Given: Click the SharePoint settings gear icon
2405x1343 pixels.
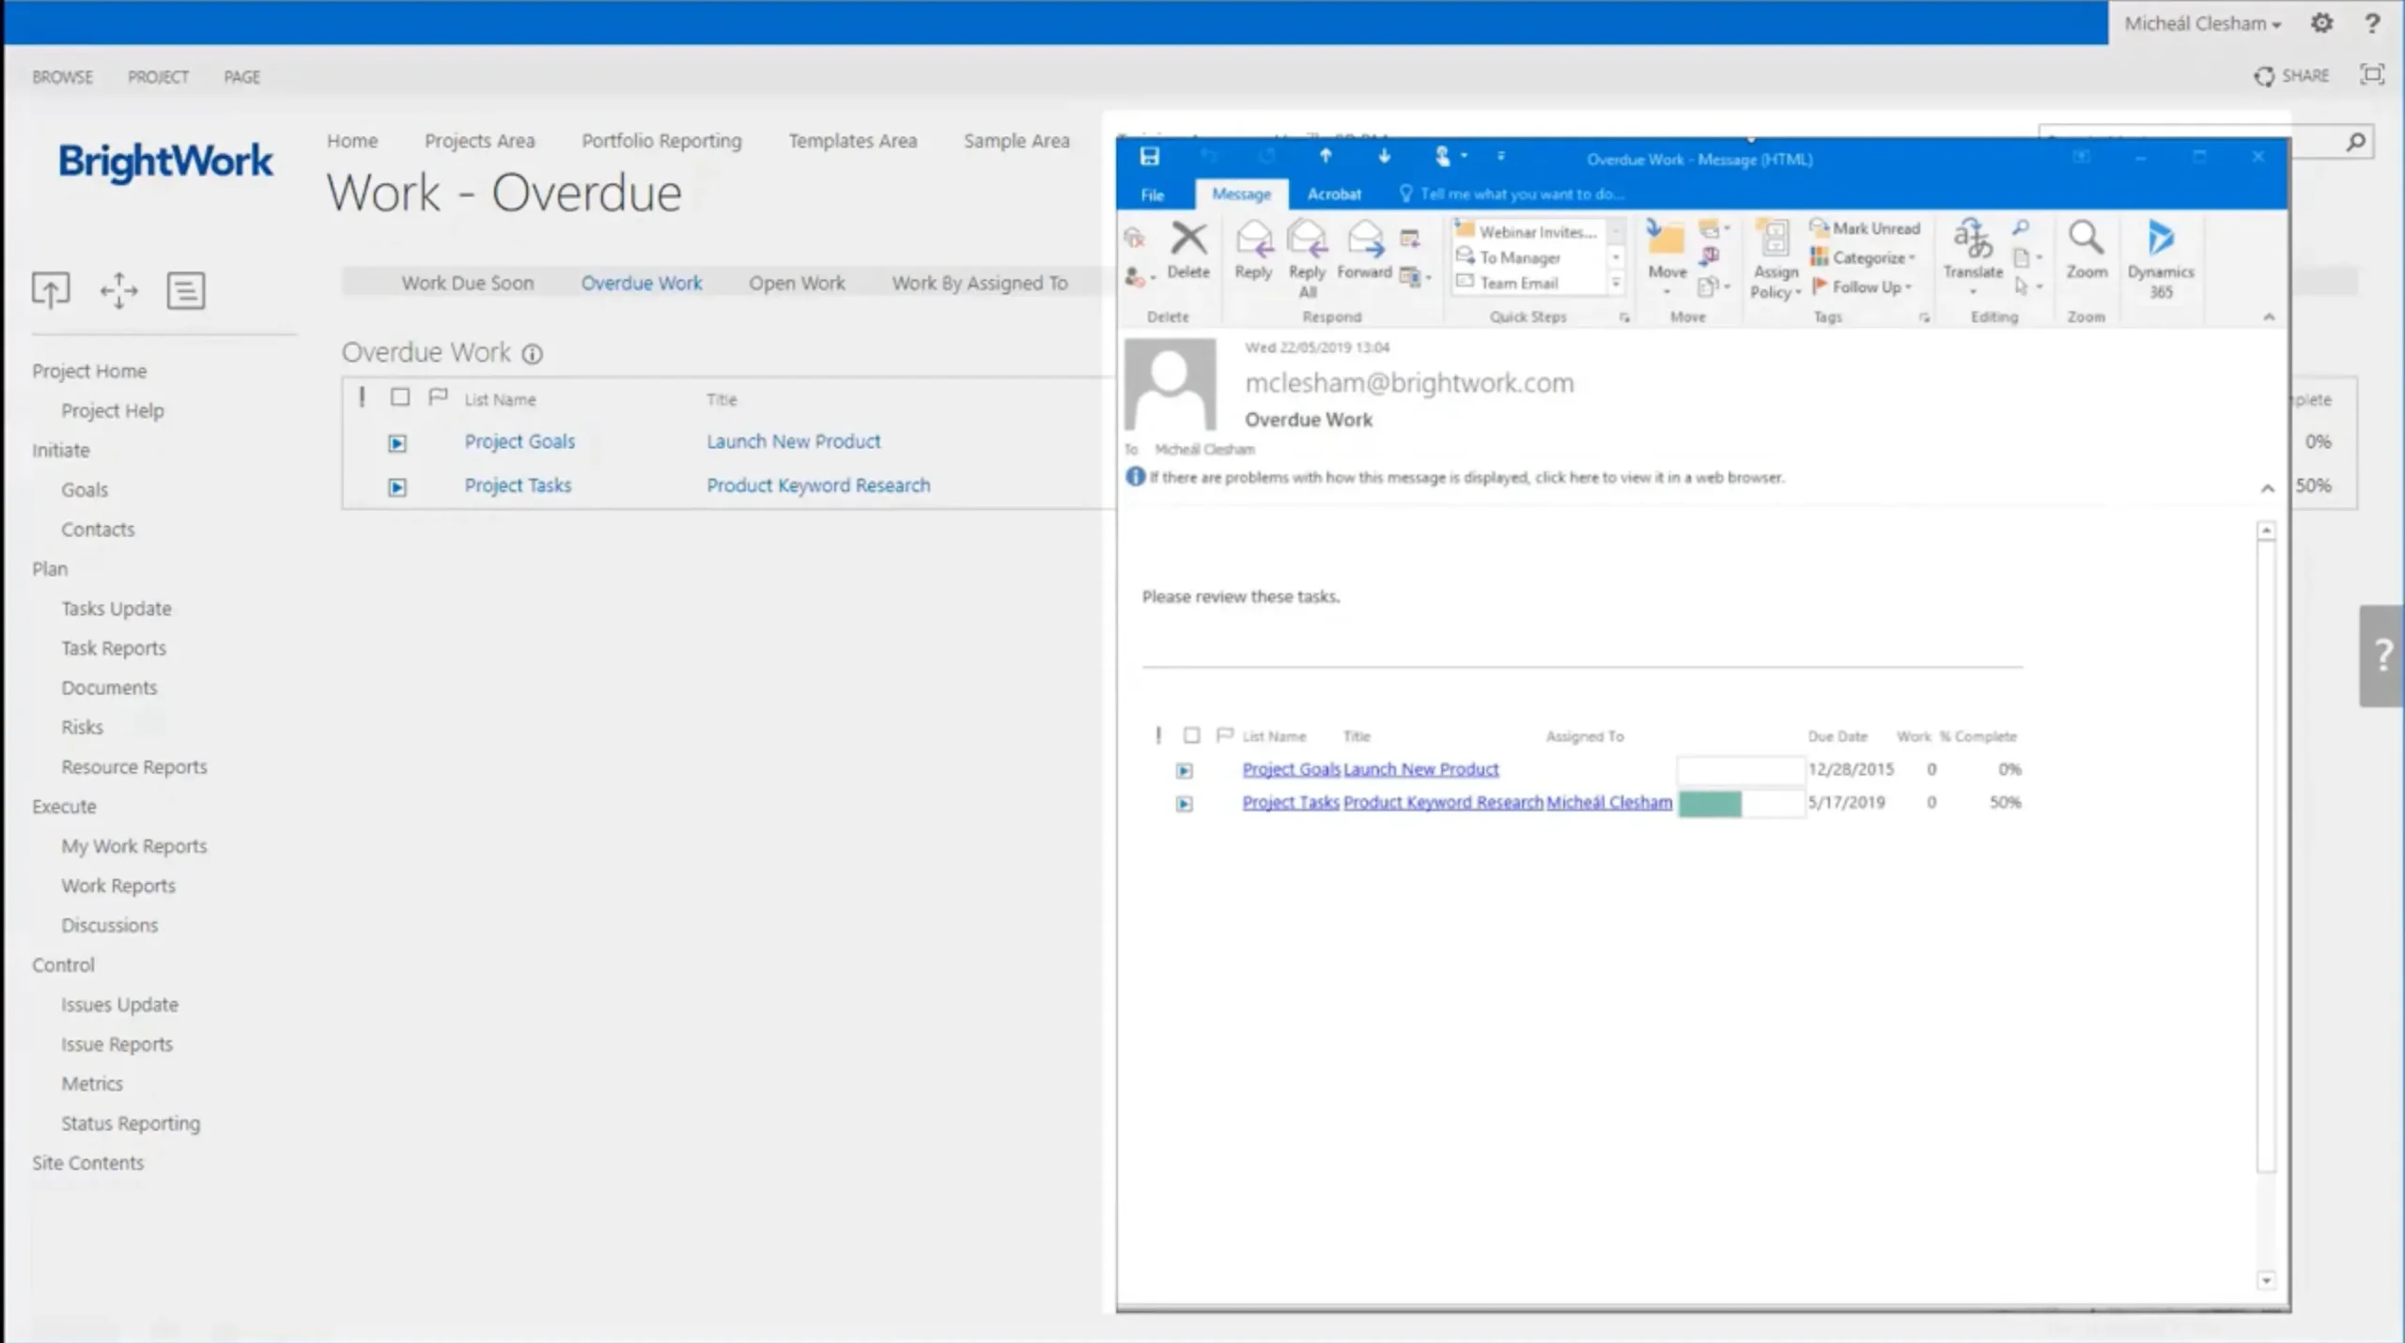Looking at the screenshot, I should [x=2321, y=23].
